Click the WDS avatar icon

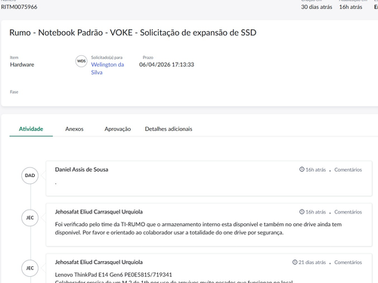[81, 61]
